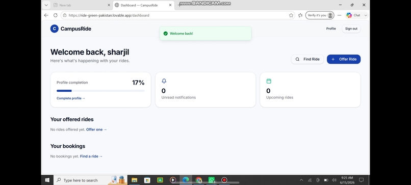Open File Explorer from taskbar
Viewport: 411px width, 185px height.
(x=134, y=180)
